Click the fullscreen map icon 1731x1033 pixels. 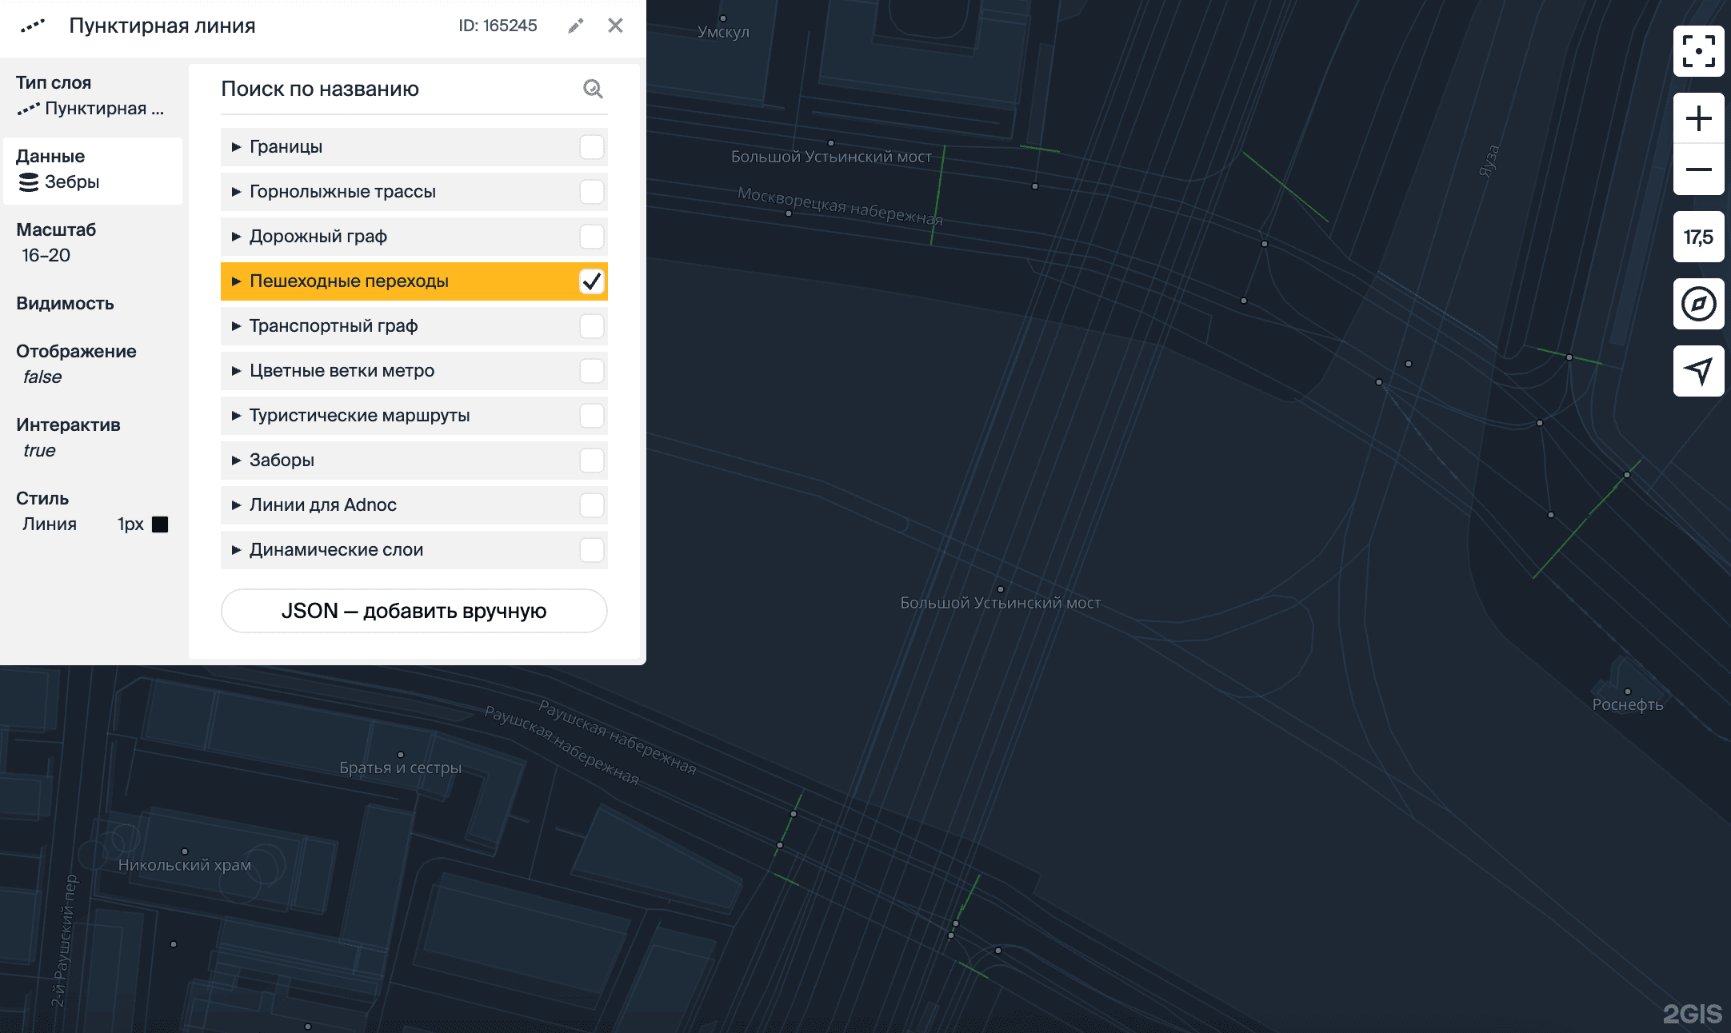coord(1698,51)
